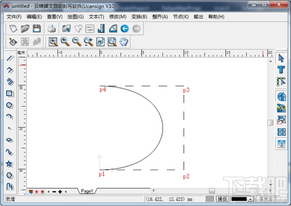Open the 文件(F) menu
Viewport: 291px width, 206px height.
click(14, 16)
